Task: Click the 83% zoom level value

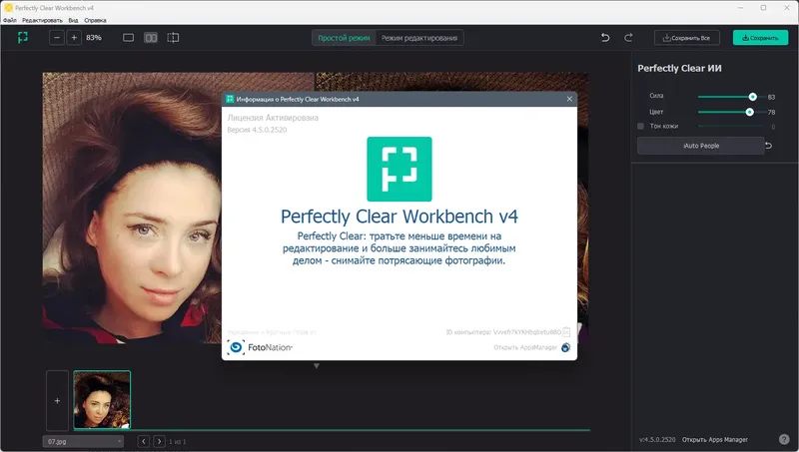Action: pos(94,38)
